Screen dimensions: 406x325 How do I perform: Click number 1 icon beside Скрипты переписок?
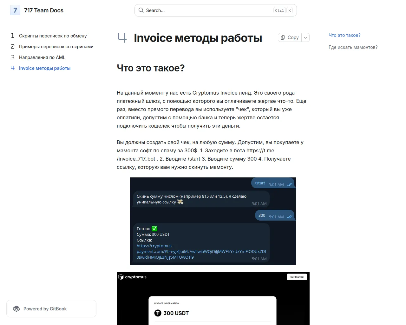(x=13, y=36)
